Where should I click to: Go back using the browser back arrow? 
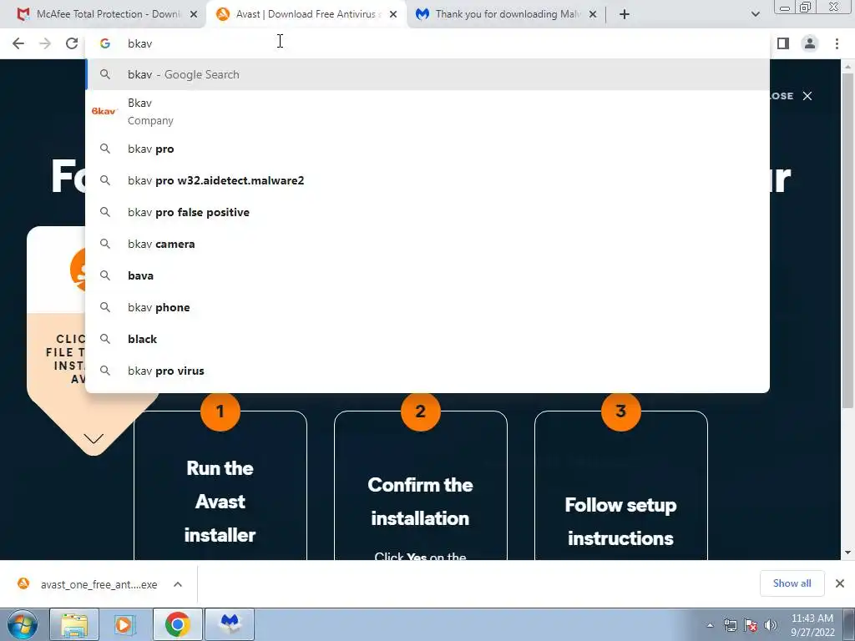pyautogui.click(x=18, y=43)
